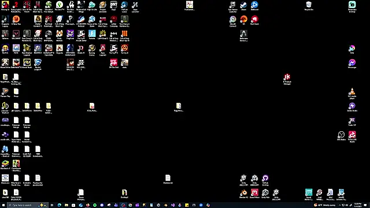
Task: Open the notification center icon
Action: pos(365,205)
